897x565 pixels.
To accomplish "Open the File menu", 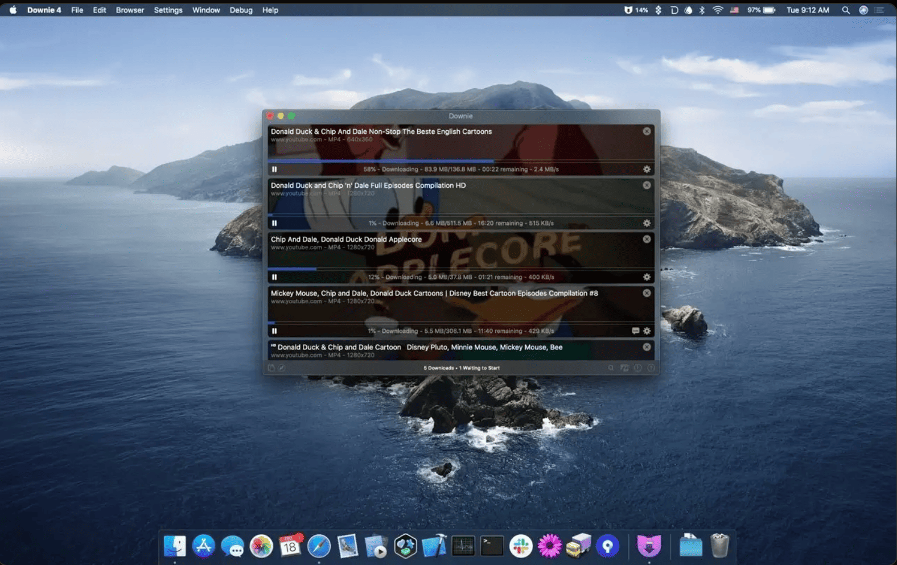I will 77,10.
